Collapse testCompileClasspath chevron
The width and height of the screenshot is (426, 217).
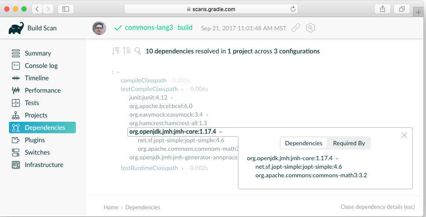[x=182, y=89]
